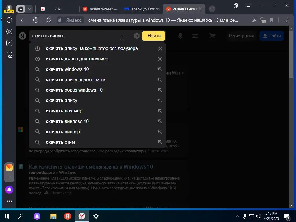Fill query arrow for скачать виндовс 10

[x=160, y=121]
